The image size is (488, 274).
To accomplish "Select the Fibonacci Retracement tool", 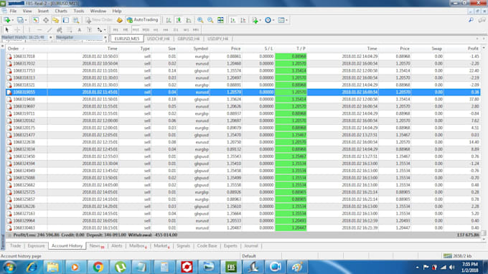I will tap(70, 30).
